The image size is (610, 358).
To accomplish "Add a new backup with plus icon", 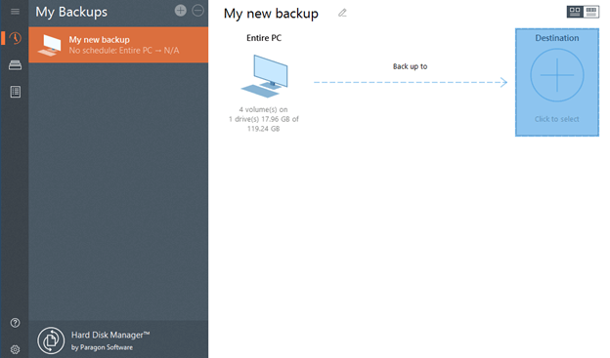I will [x=181, y=11].
